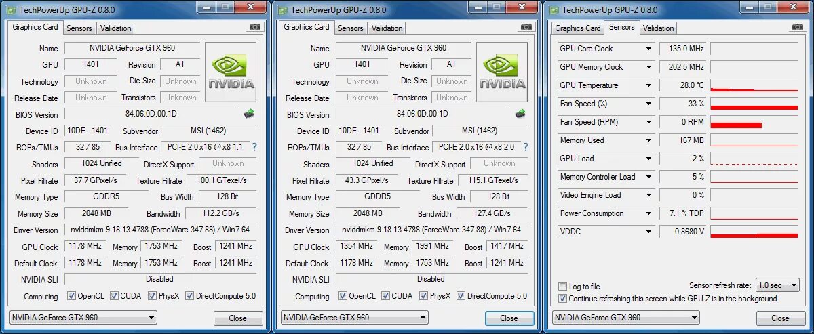814x334 pixels.
Task: Open Memory Controller Load sensor dropdown arrow
Action: click(649, 177)
